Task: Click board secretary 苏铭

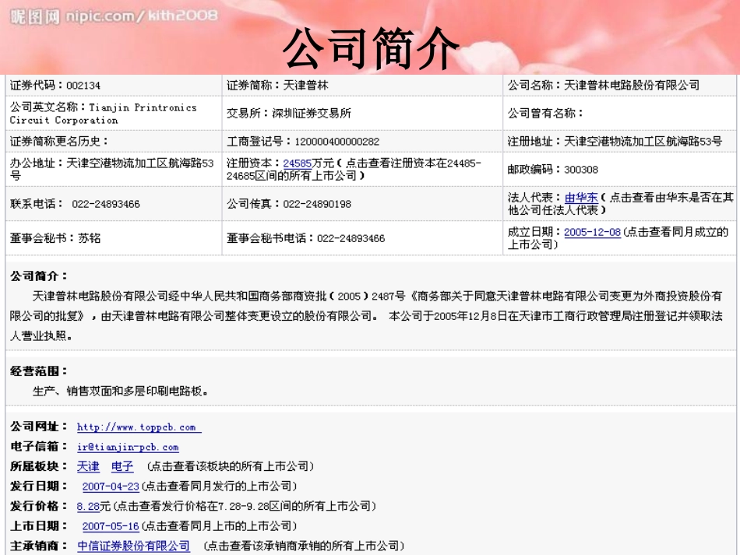Action: (90, 238)
